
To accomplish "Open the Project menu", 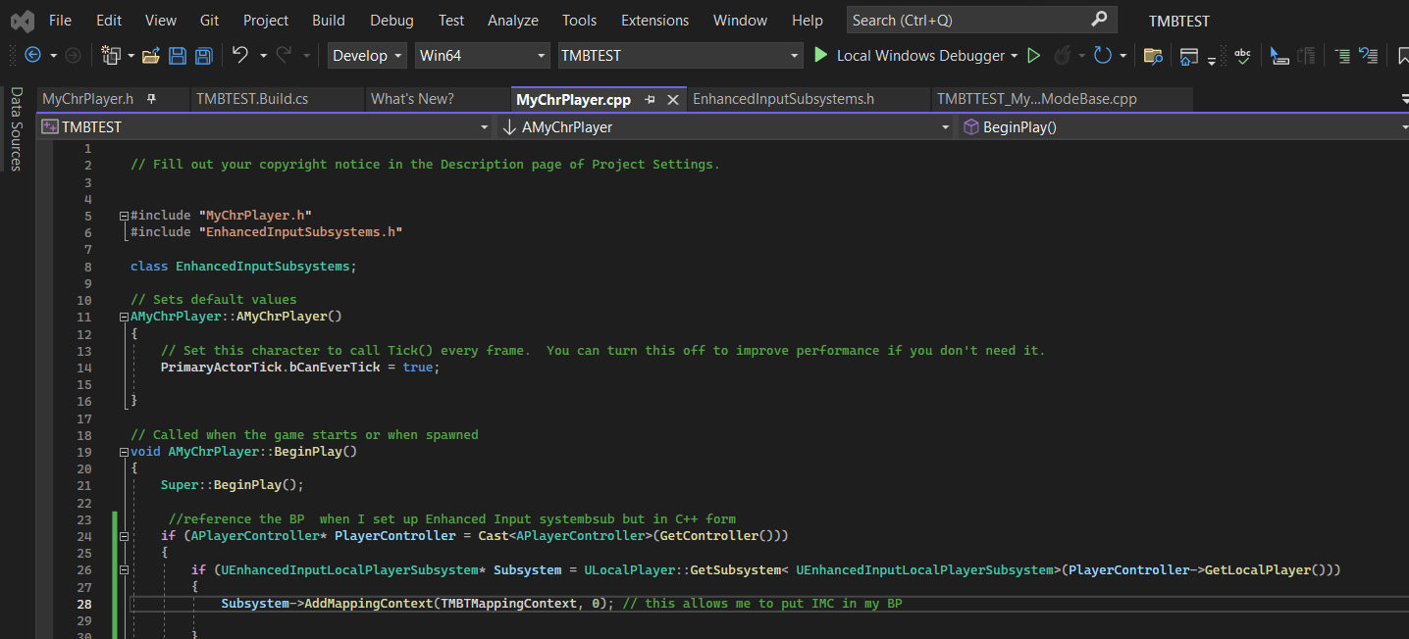I will coord(266,20).
